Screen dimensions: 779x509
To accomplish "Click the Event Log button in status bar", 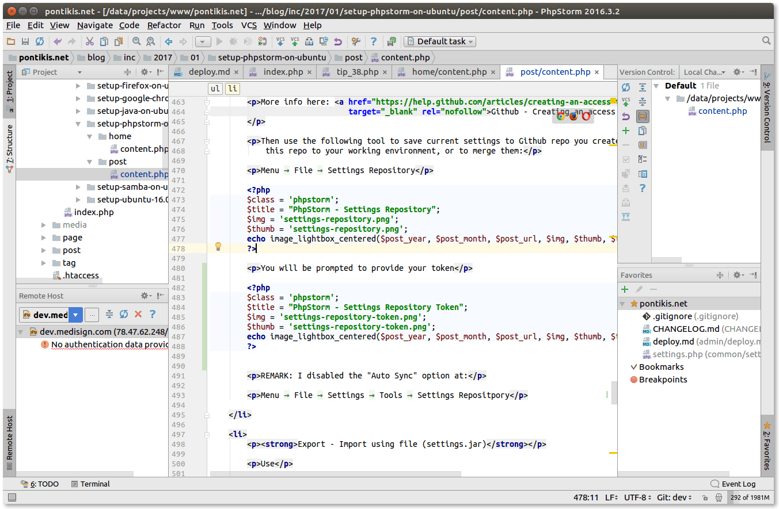I will click(733, 484).
